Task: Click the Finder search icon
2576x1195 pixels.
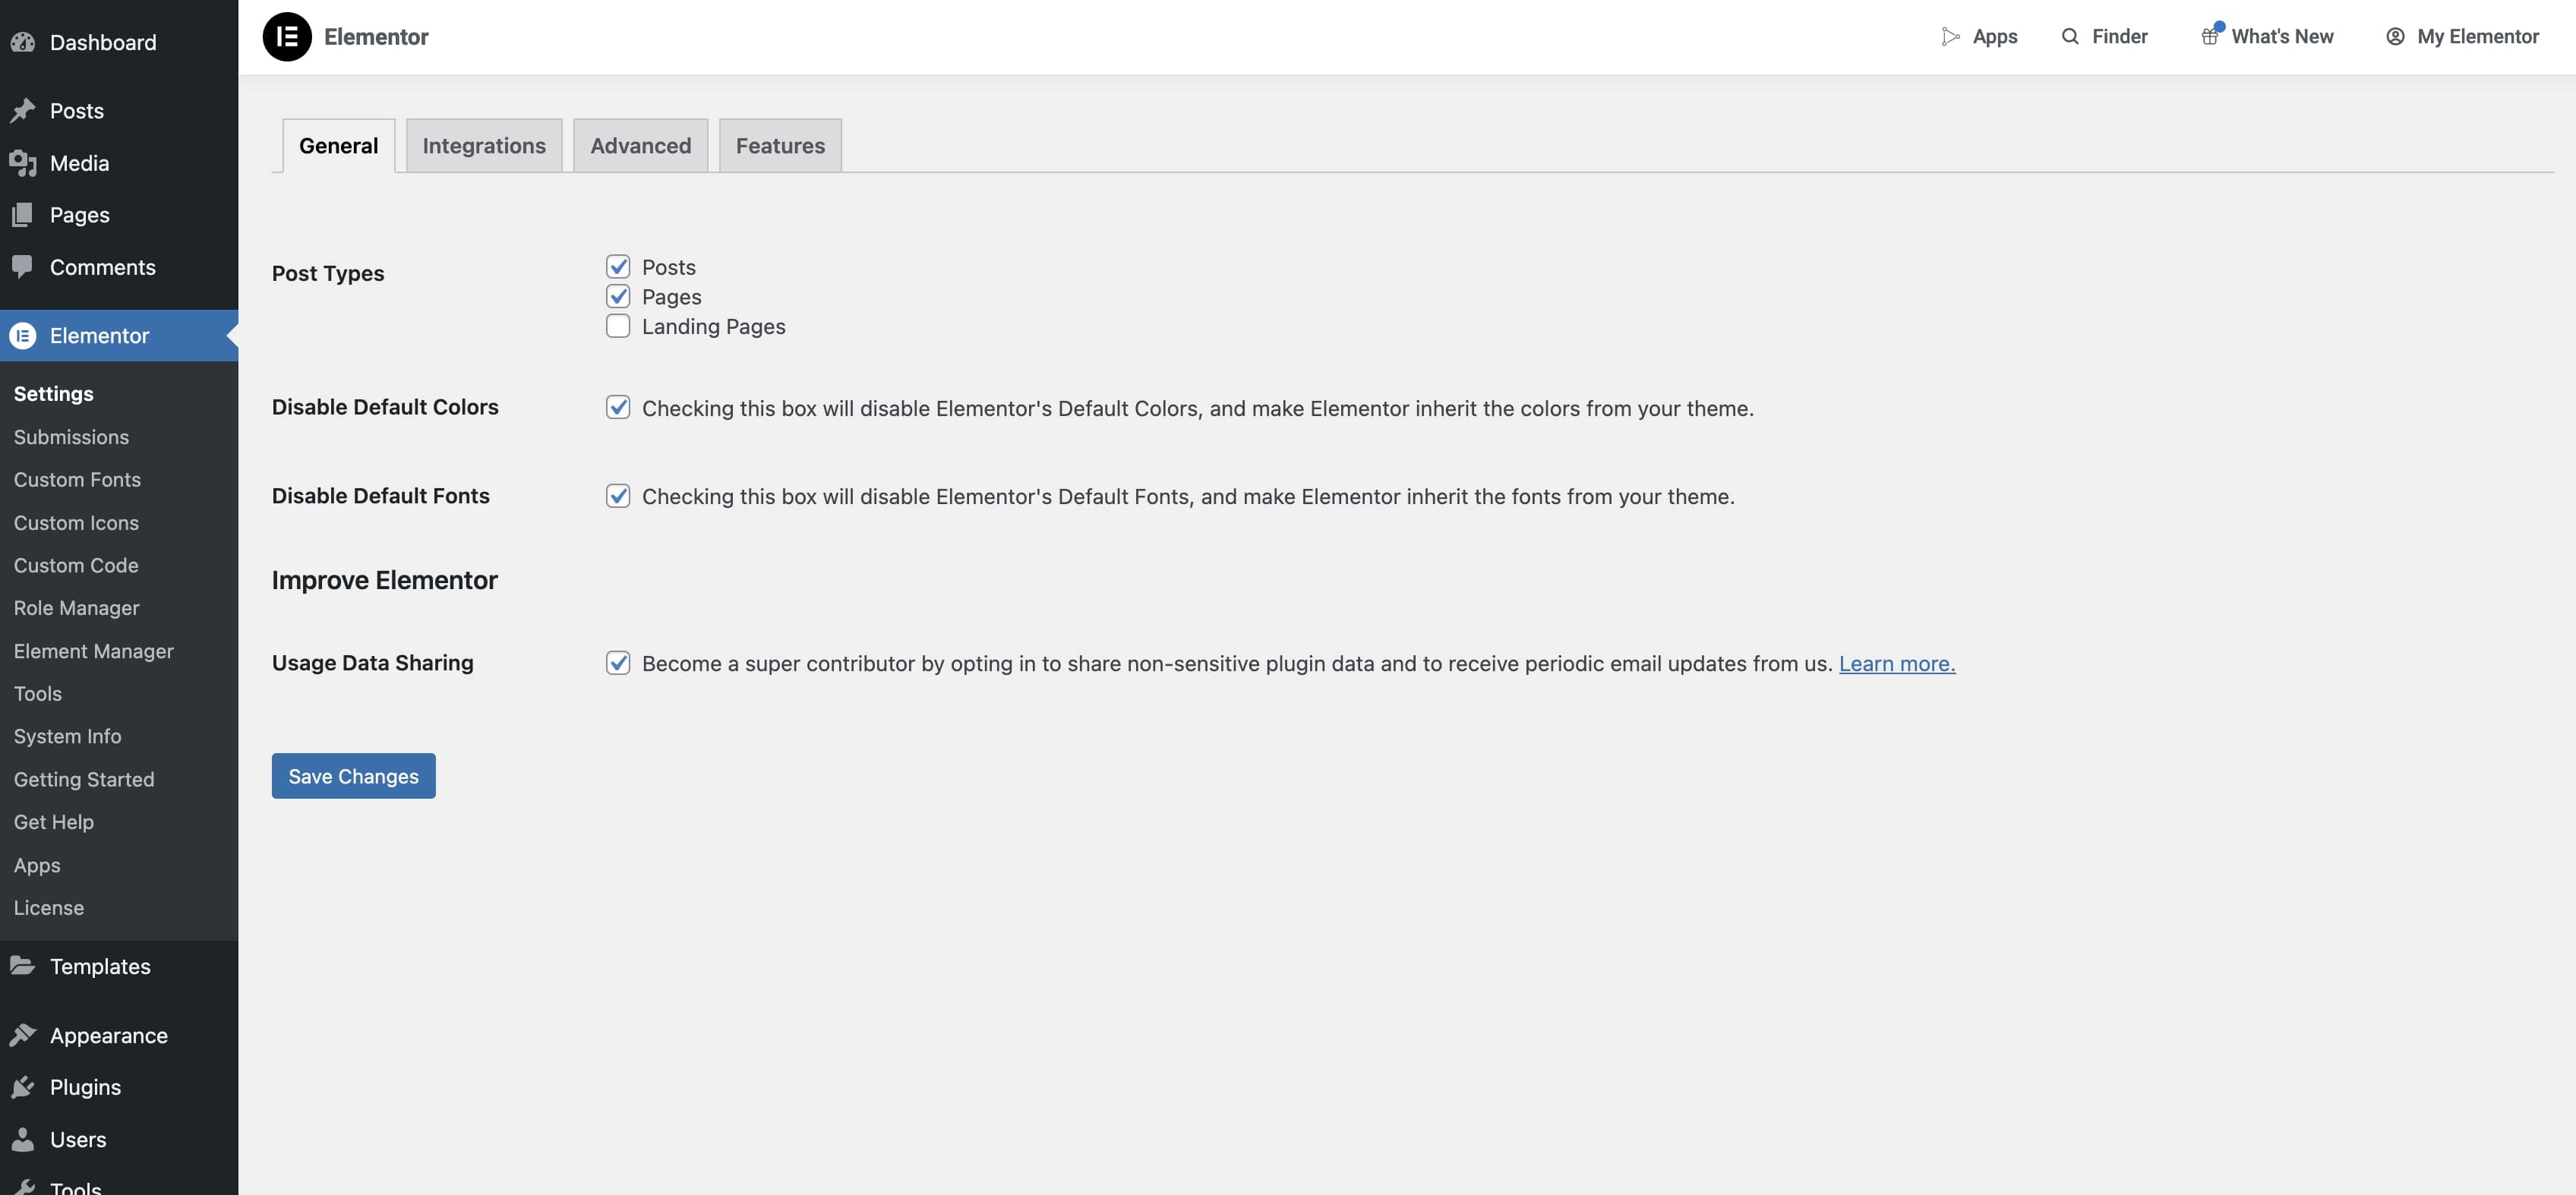Action: tap(2070, 37)
